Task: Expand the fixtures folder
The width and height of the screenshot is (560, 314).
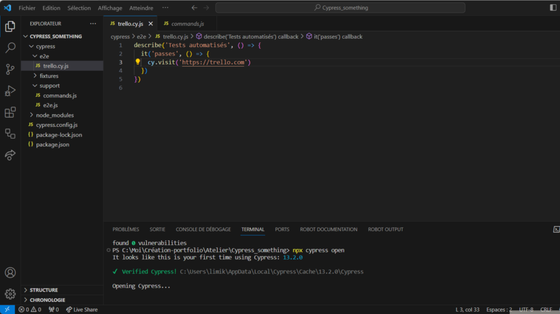Action: [49, 76]
